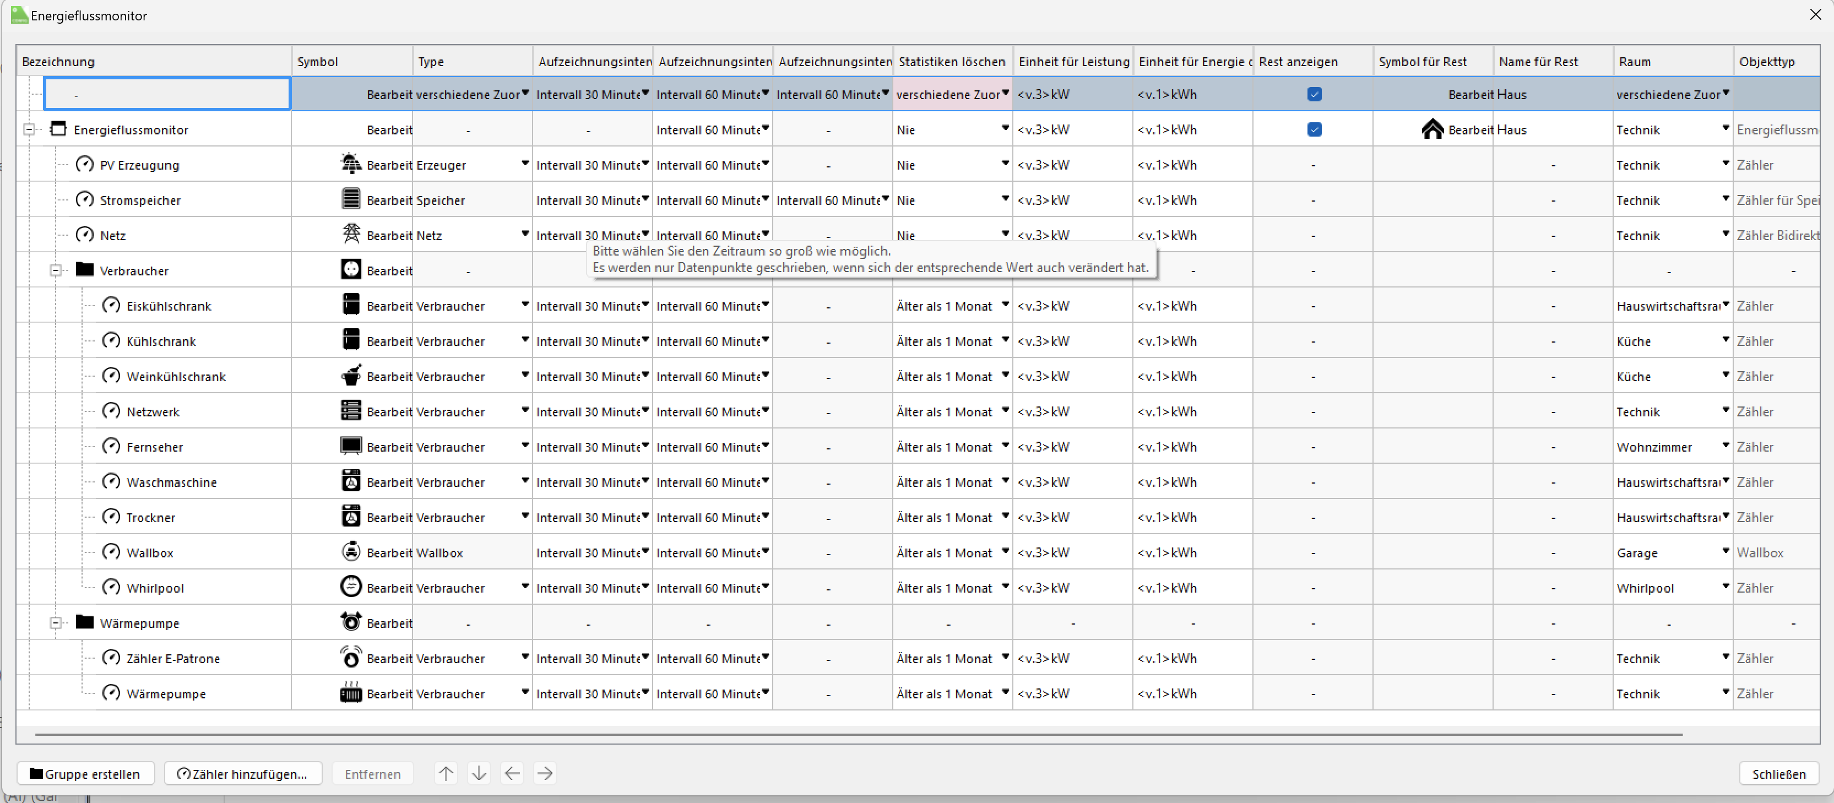Screen dimensions: 1834x803
Task: Click the solar panel symbol for PV Erzeugung
Action: click(351, 165)
